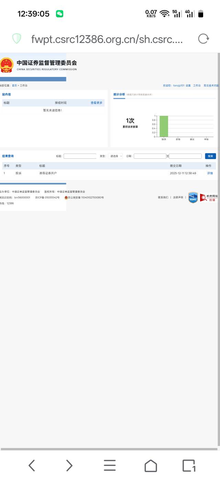Click the 设置 link in header
The width and height of the screenshot is (220, 481).
(188, 85)
